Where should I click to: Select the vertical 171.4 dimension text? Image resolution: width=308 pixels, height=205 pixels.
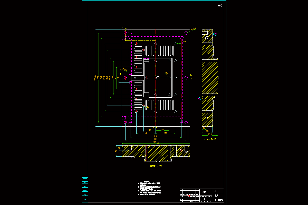(x=110, y=77)
